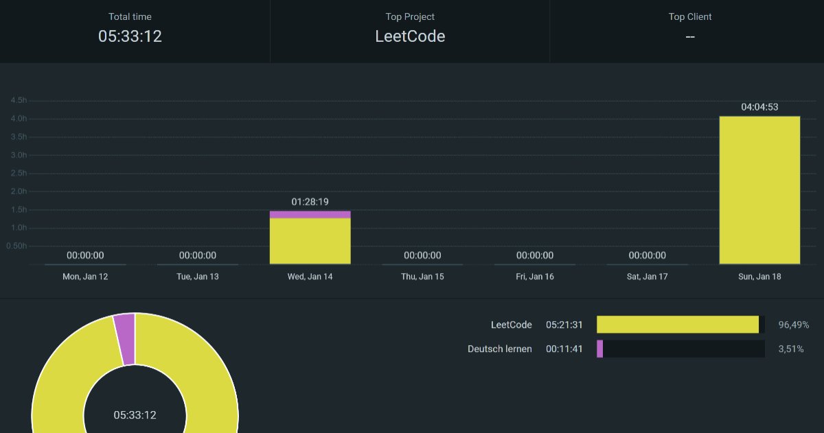Click the purple Deutsch lernen progress bar
Image resolution: width=824 pixels, height=433 pixels.
point(599,349)
